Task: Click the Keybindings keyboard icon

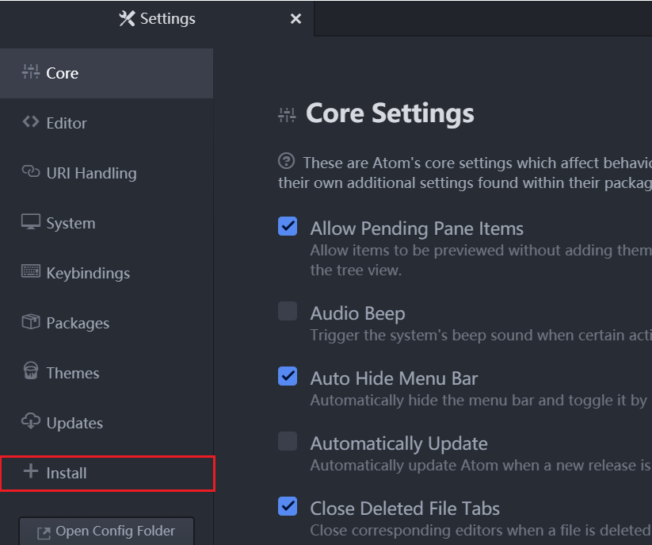Action: pos(31,272)
